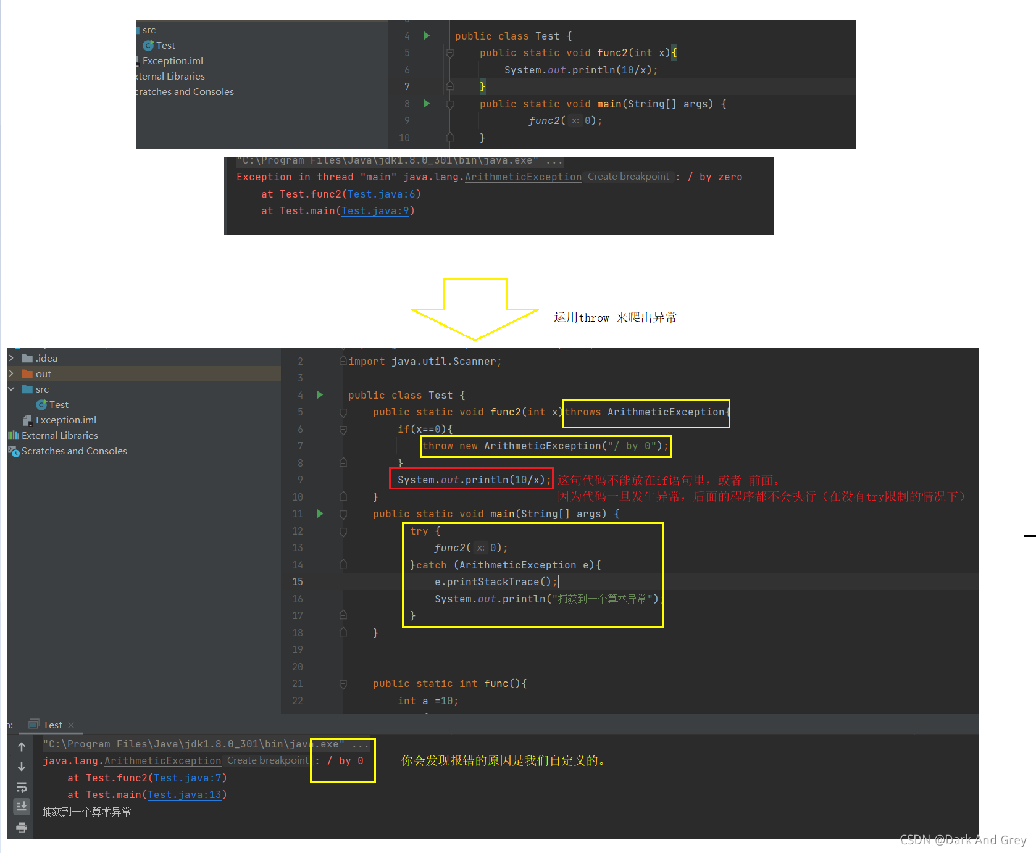Screen dimensions: 1036x853
Task: Click the up-arrow icon in the run console toolbar
Action: click(x=22, y=747)
